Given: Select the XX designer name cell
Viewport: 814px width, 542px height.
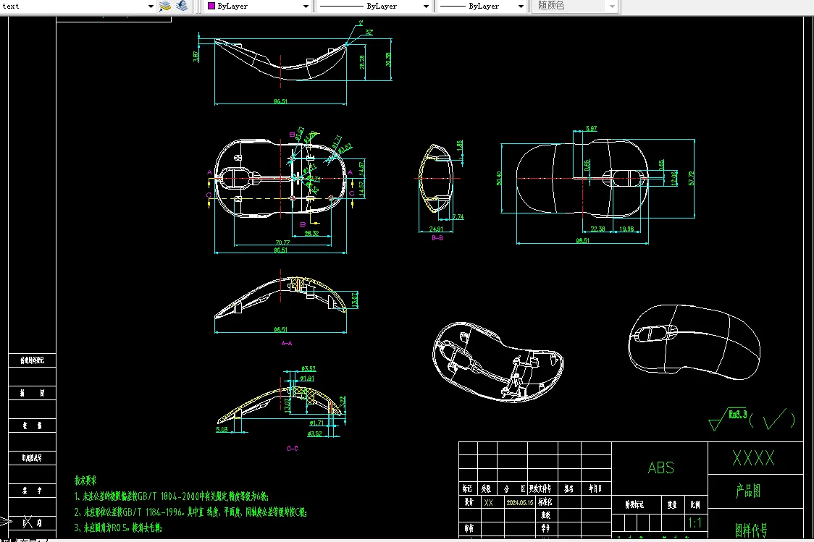Looking at the screenshot, I should (489, 503).
